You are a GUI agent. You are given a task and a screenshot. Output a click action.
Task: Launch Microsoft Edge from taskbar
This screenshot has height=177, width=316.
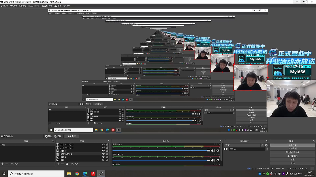pos(85,173)
